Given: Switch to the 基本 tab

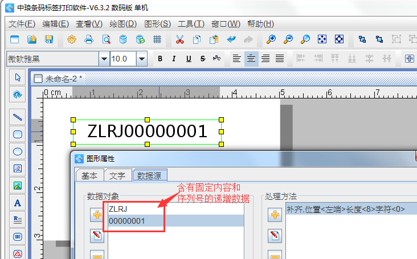Looking at the screenshot, I should (x=89, y=175).
